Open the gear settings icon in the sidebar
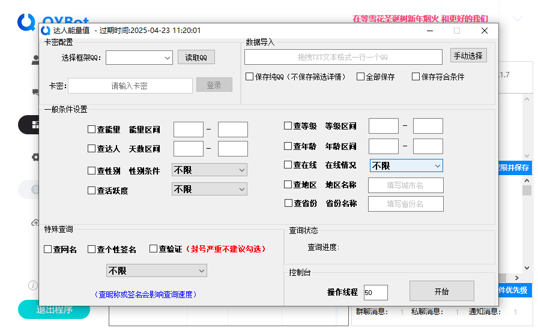 35,157
